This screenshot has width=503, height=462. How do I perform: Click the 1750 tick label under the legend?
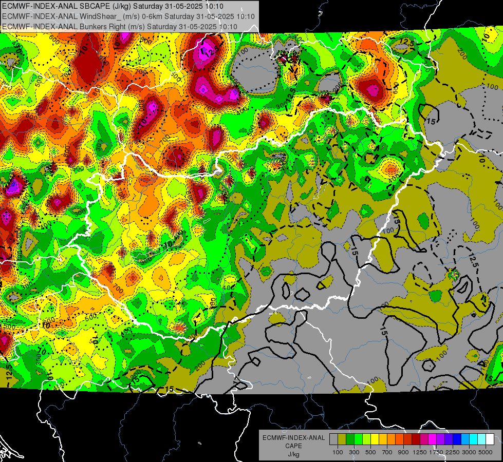pos(436,452)
